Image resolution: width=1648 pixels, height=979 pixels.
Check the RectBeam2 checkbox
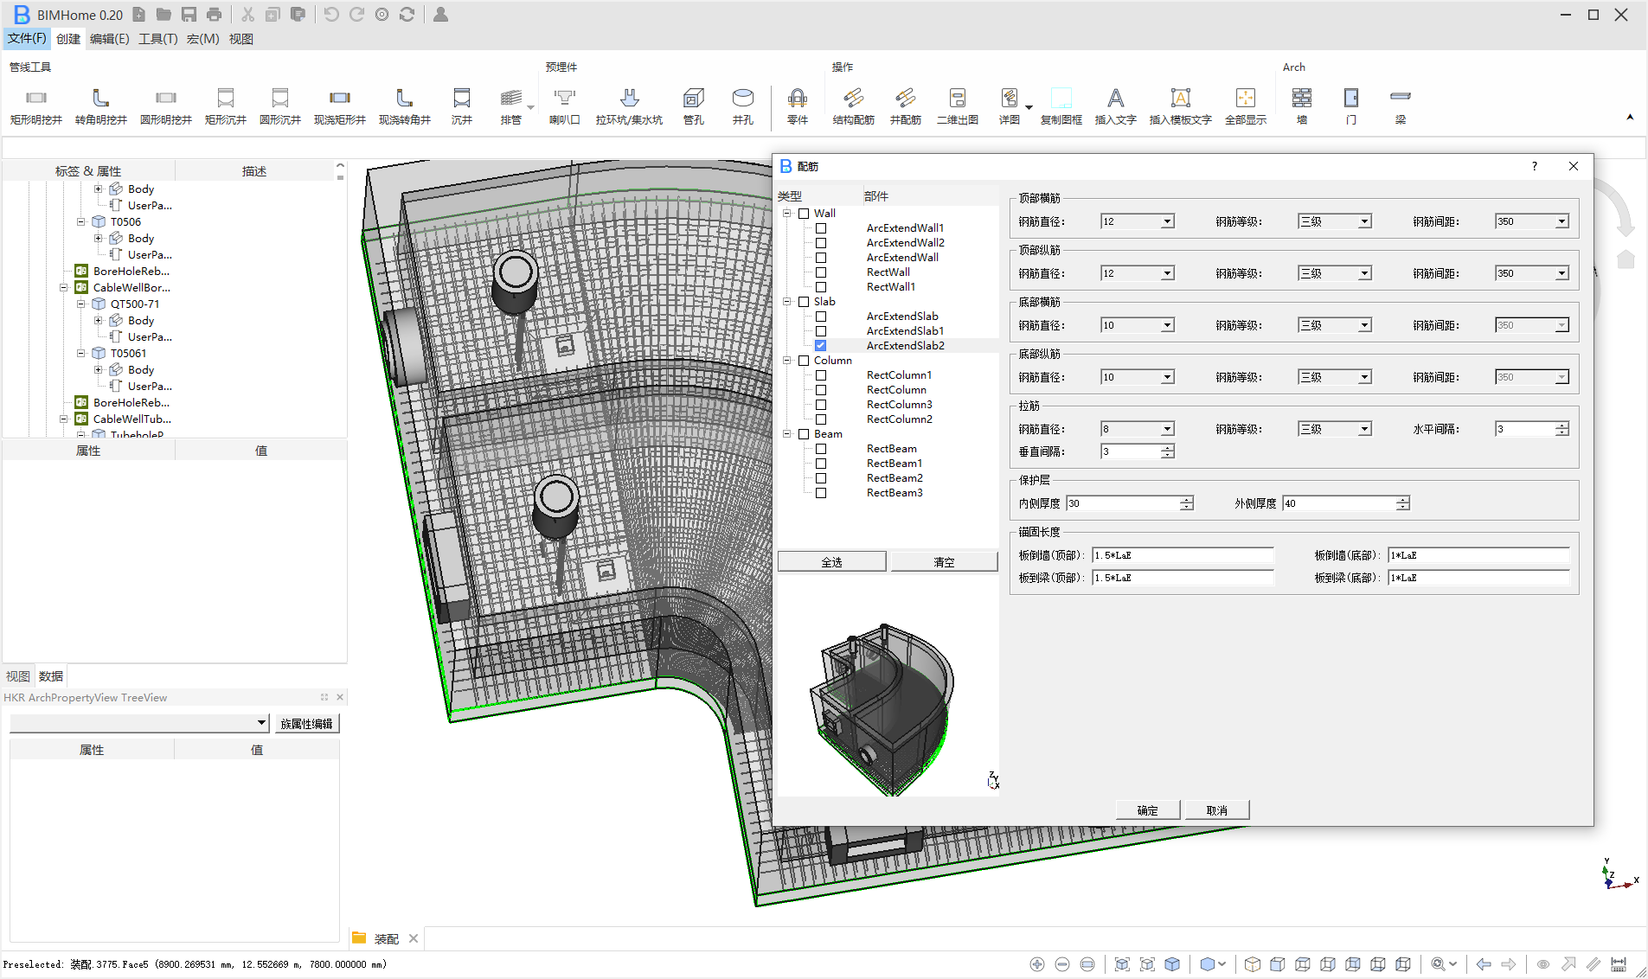coord(821,478)
